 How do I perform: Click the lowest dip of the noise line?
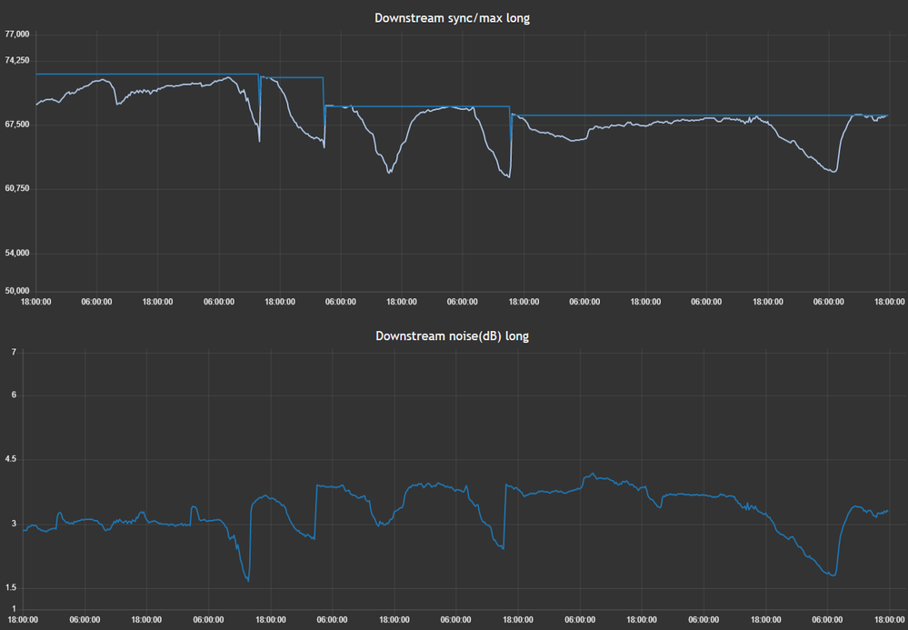point(247,580)
